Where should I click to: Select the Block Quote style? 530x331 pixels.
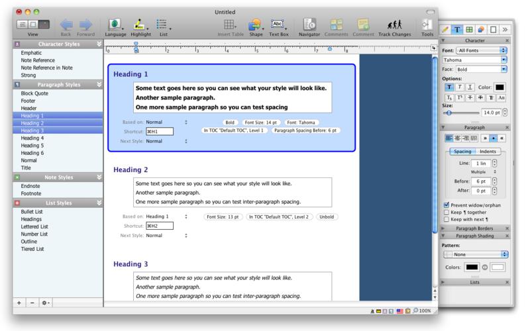pos(34,93)
